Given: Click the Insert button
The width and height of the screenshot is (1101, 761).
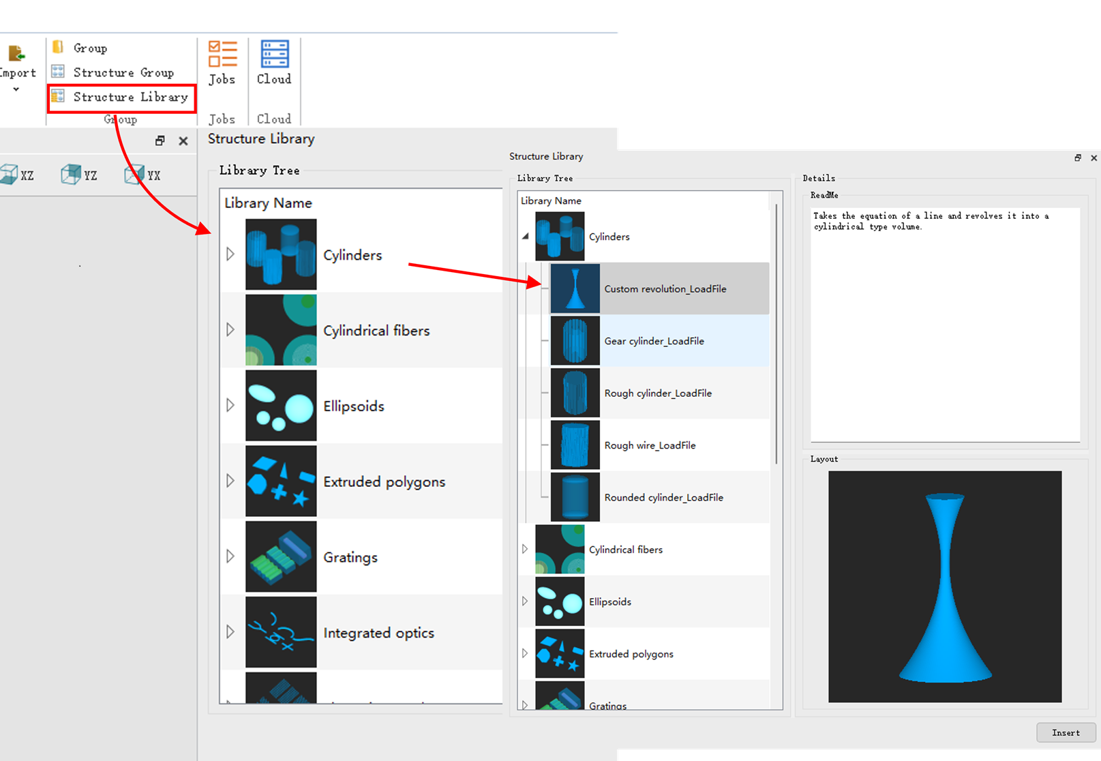Looking at the screenshot, I should (x=1066, y=732).
